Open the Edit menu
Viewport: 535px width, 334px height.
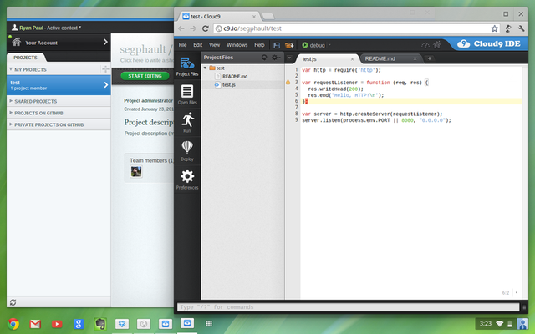pyautogui.click(x=197, y=45)
